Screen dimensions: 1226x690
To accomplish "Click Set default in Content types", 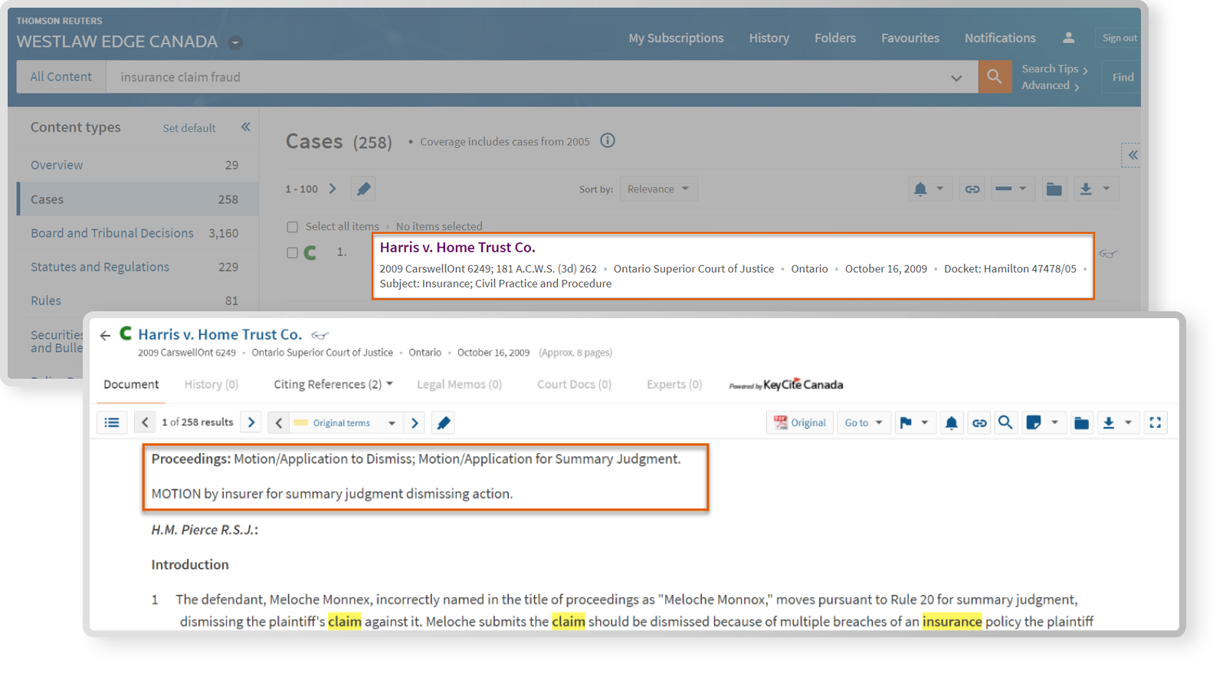I will [188, 128].
